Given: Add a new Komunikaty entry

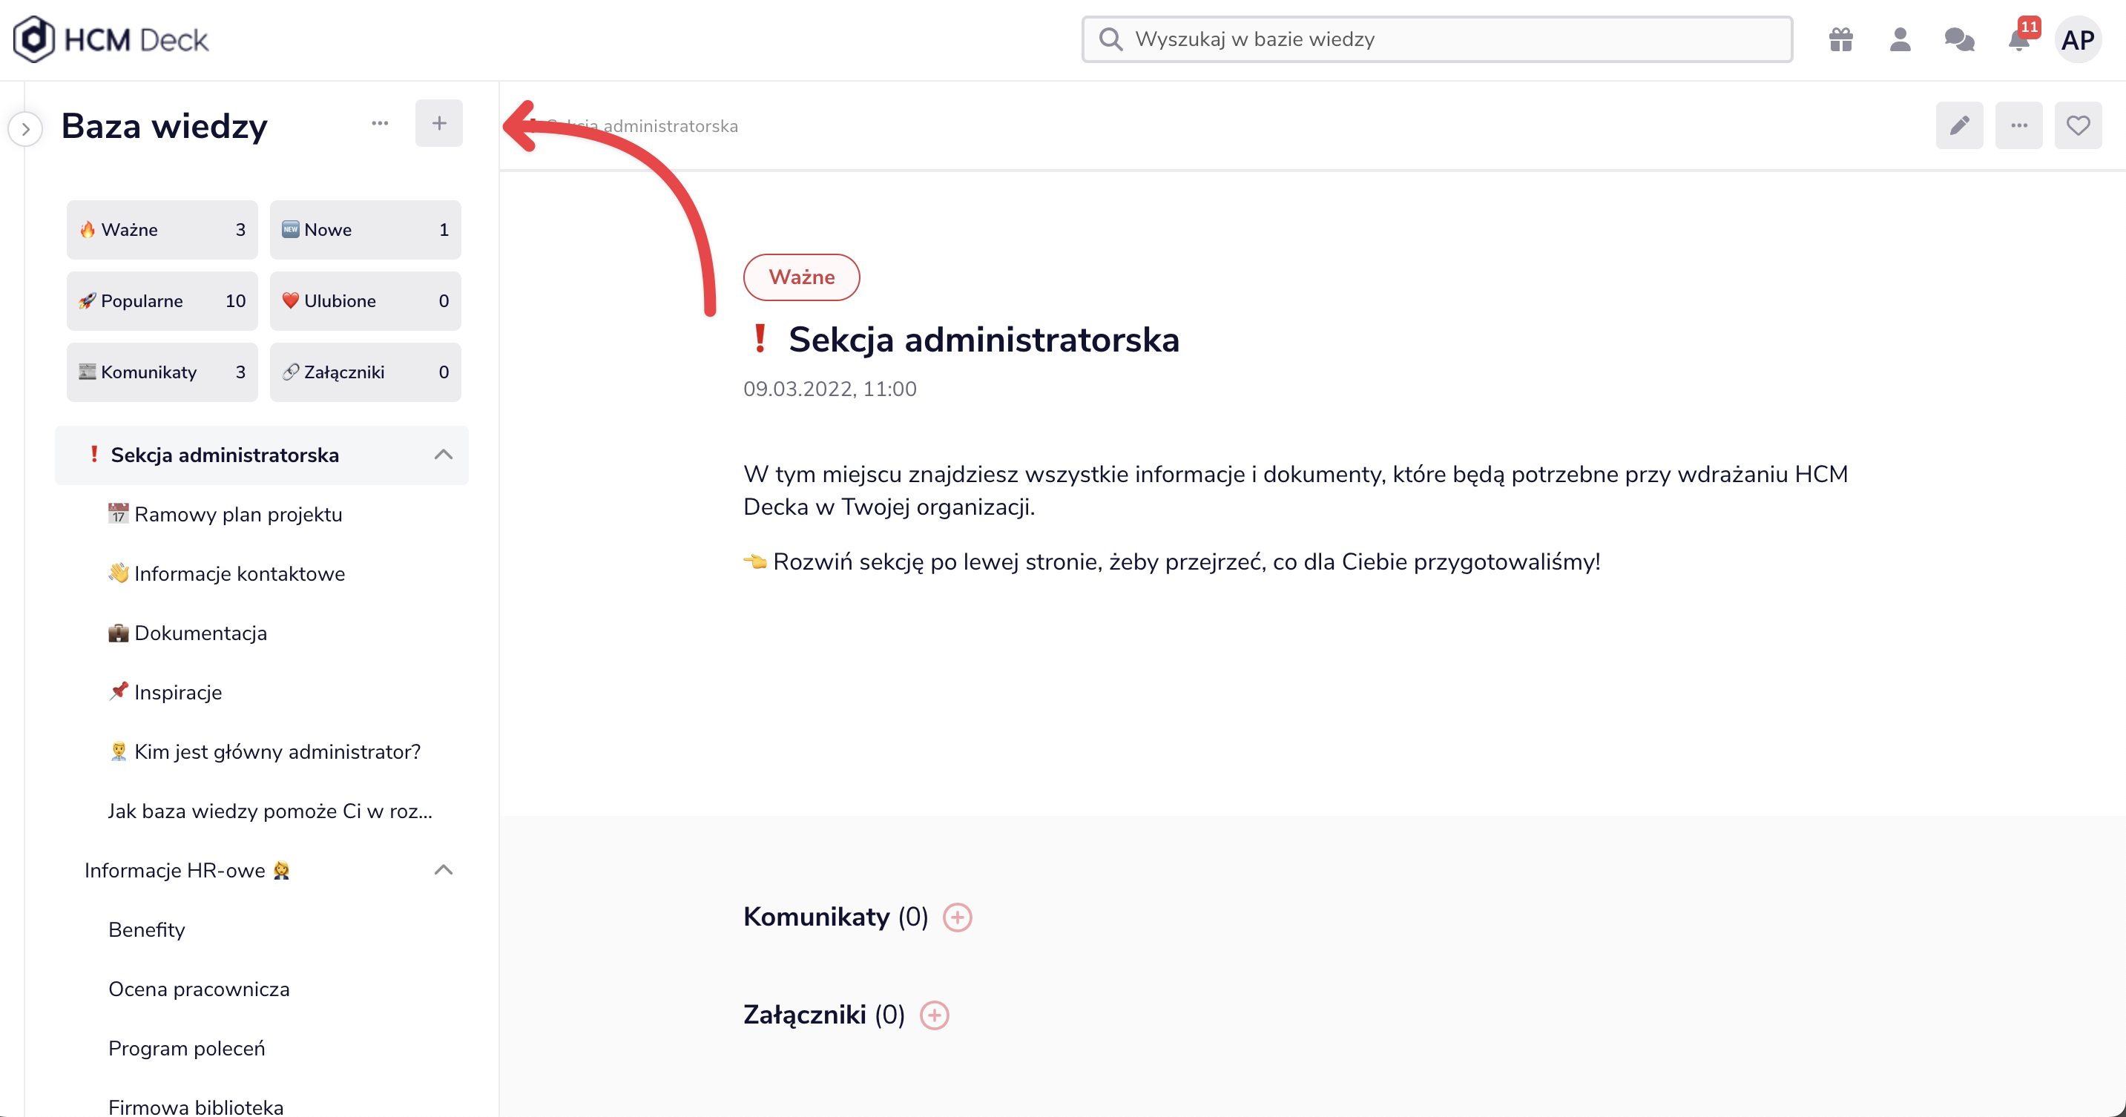Looking at the screenshot, I should (x=958, y=917).
